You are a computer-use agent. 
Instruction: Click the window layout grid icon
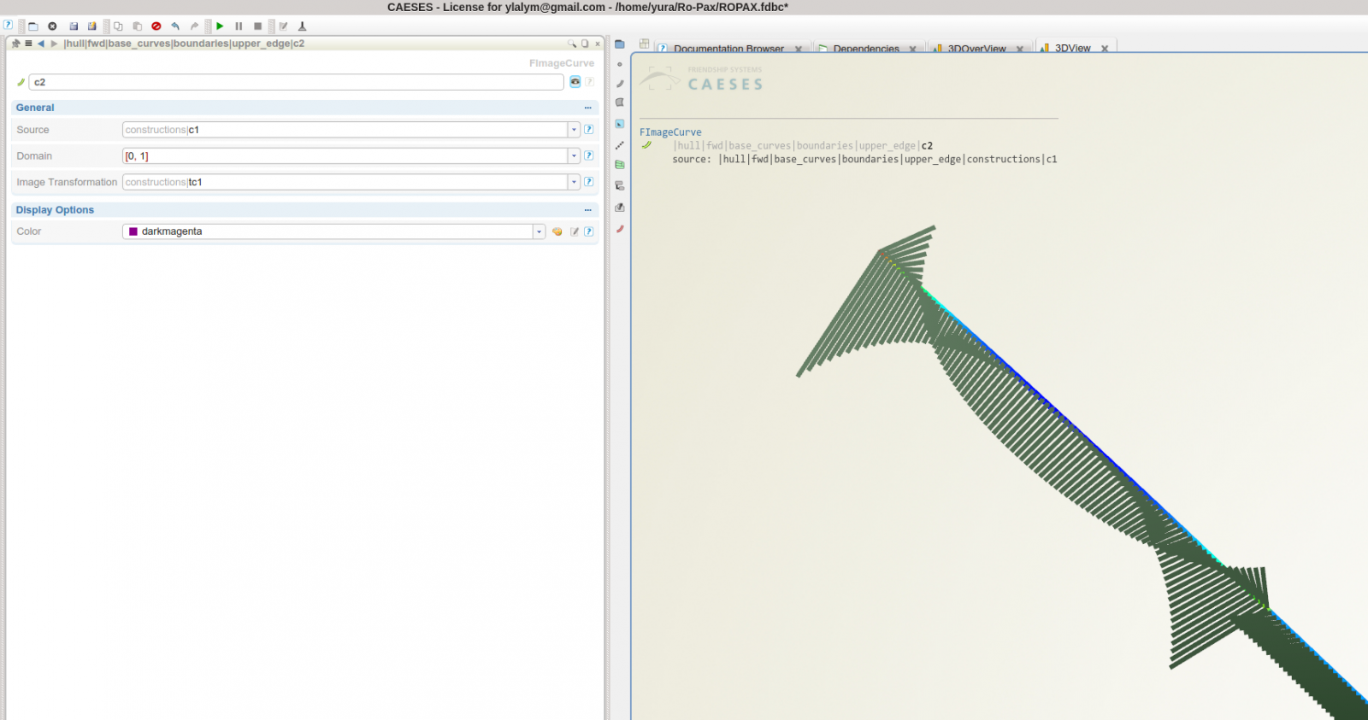pyautogui.click(x=645, y=44)
